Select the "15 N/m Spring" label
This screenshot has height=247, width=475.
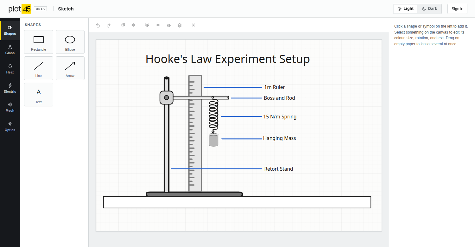pyautogui.click(x=280, y=117)
